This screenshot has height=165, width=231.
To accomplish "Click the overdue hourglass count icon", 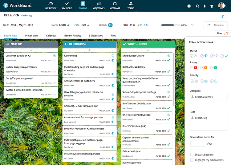I will tap(134, 25).
